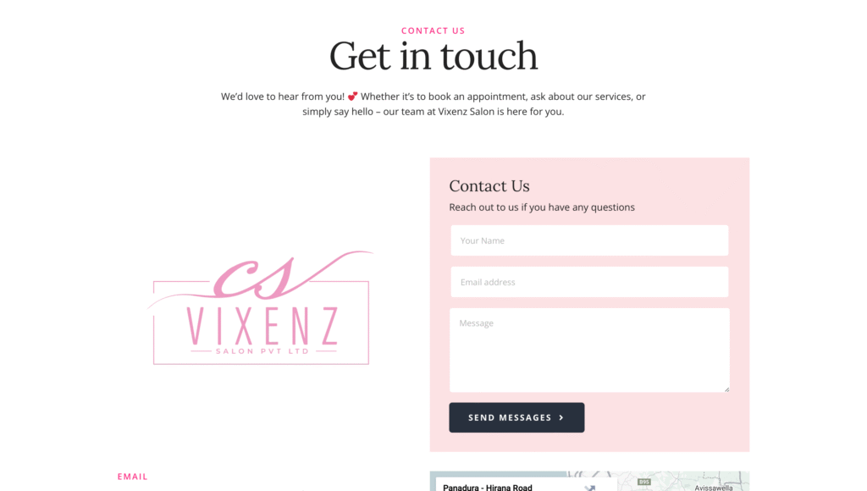Click the Contact Us form heading
The height and width of the screenshot is (491, 867).
(x=489, y=185)
